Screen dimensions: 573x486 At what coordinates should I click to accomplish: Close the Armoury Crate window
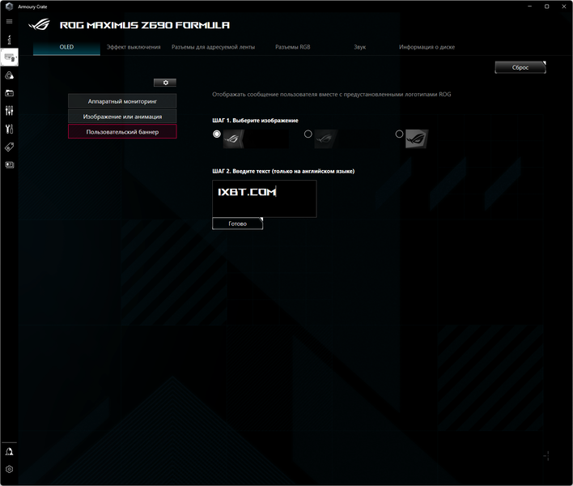pyautogui.click(x=564, y=6)
